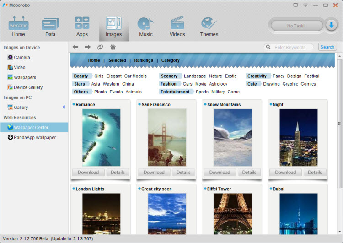Go forward with the right arrow
Image resolution: width=343 pixels, height=243 pixels.
(x=88, y=47)
